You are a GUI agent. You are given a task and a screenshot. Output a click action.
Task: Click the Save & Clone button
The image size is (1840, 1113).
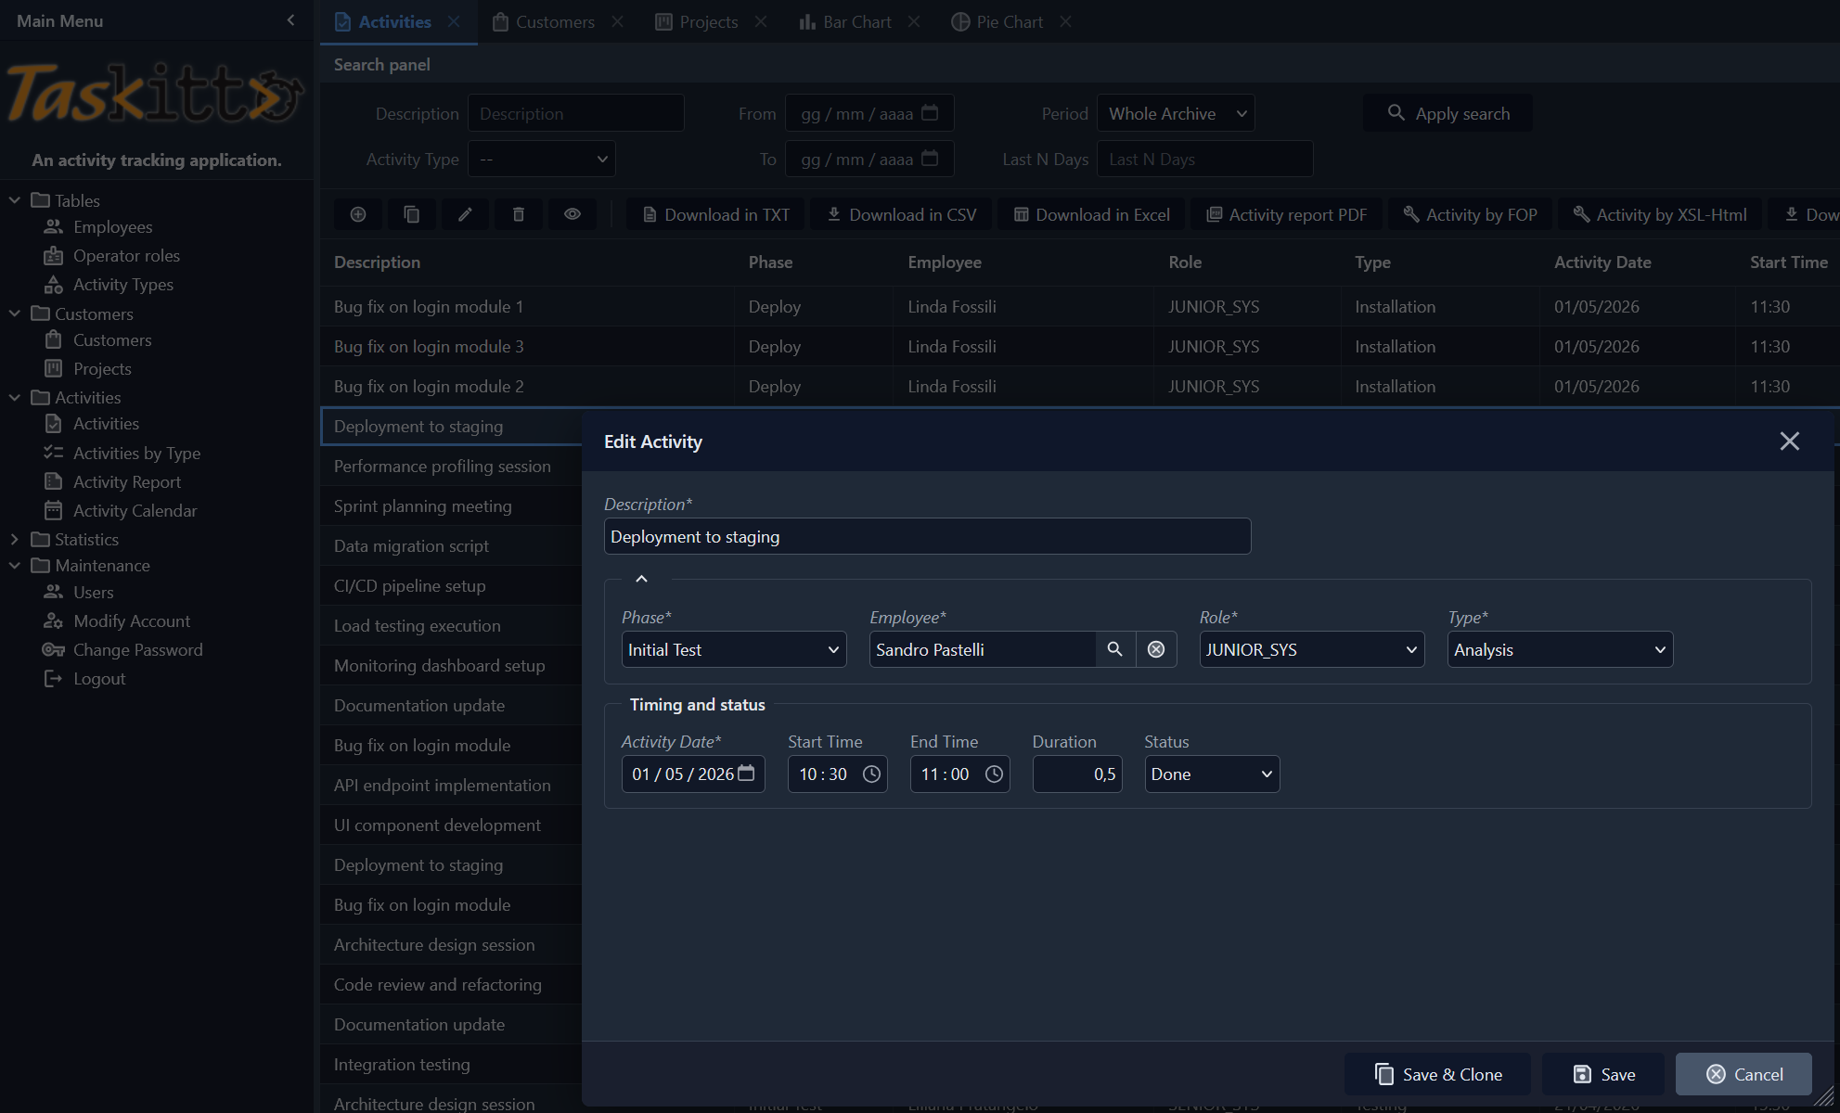click(x=1437, y=1074)
